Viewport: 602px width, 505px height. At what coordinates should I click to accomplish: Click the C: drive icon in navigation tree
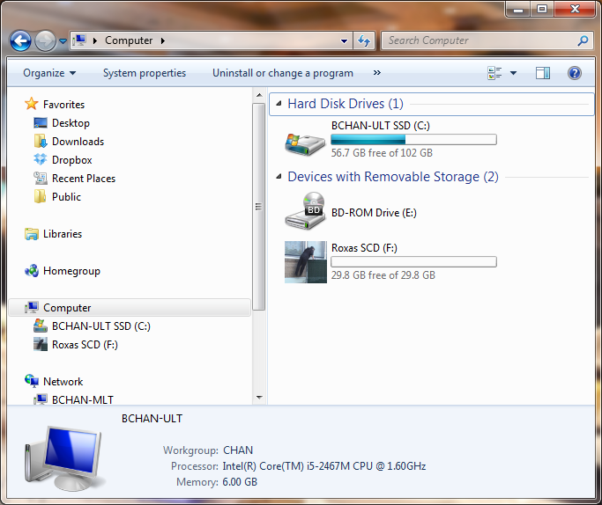click(41, 326)
